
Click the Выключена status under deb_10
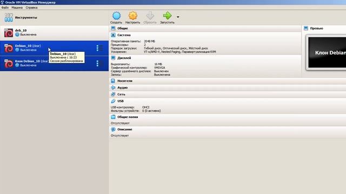(28, 34)
